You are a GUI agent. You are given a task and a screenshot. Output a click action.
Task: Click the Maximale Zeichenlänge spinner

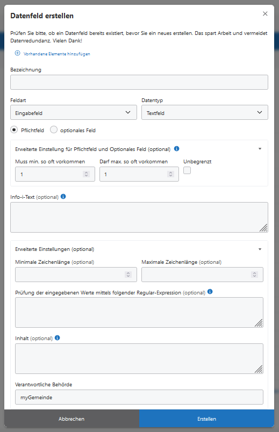coord(254,275)
